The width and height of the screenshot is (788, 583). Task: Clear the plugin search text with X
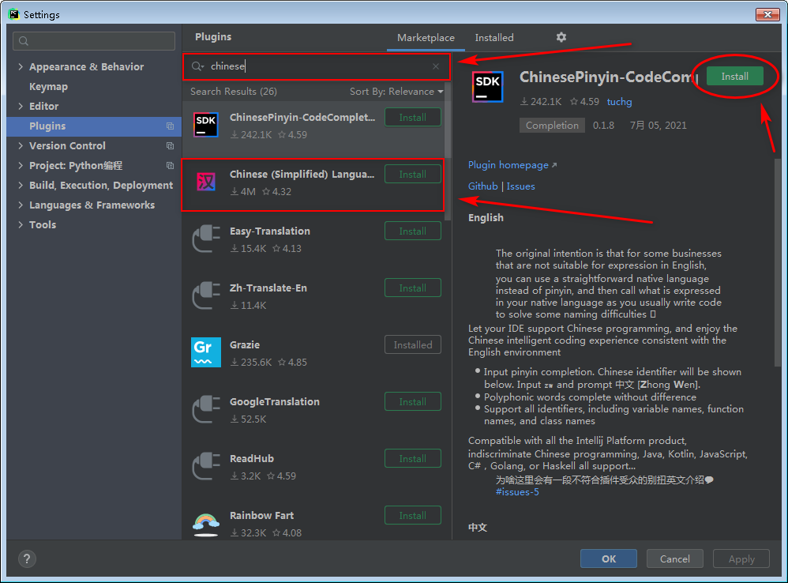pos(436,66)
